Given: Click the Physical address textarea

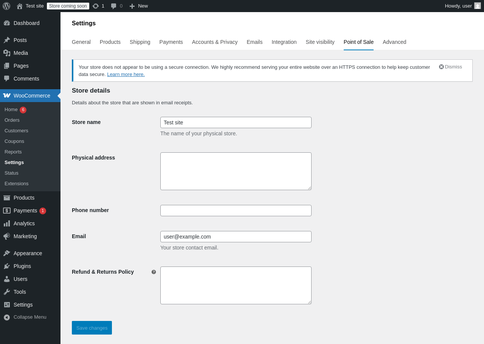Looking at the screenshot, I should [x=236, y=171].
